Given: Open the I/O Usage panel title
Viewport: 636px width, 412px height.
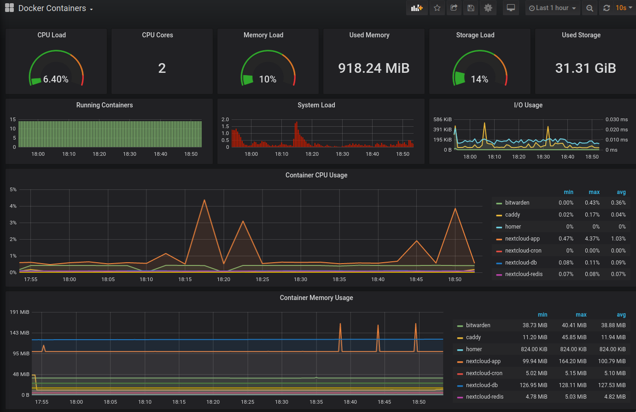Looking at the screenshot, I should 528,105.
